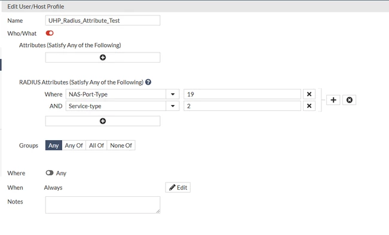Remove the Service-type attribute row
Viewport: 389px width, 235px height.
pyautogui.click(x=309, y=106)
